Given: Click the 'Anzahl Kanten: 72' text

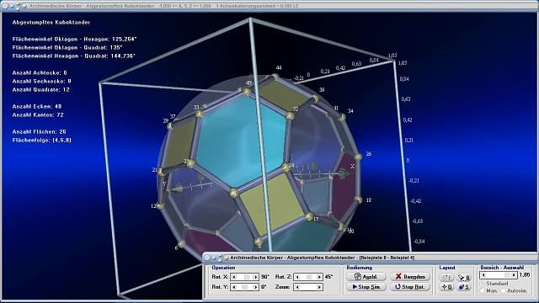Looking at the screenshot, I should click(x=38, y=114).
